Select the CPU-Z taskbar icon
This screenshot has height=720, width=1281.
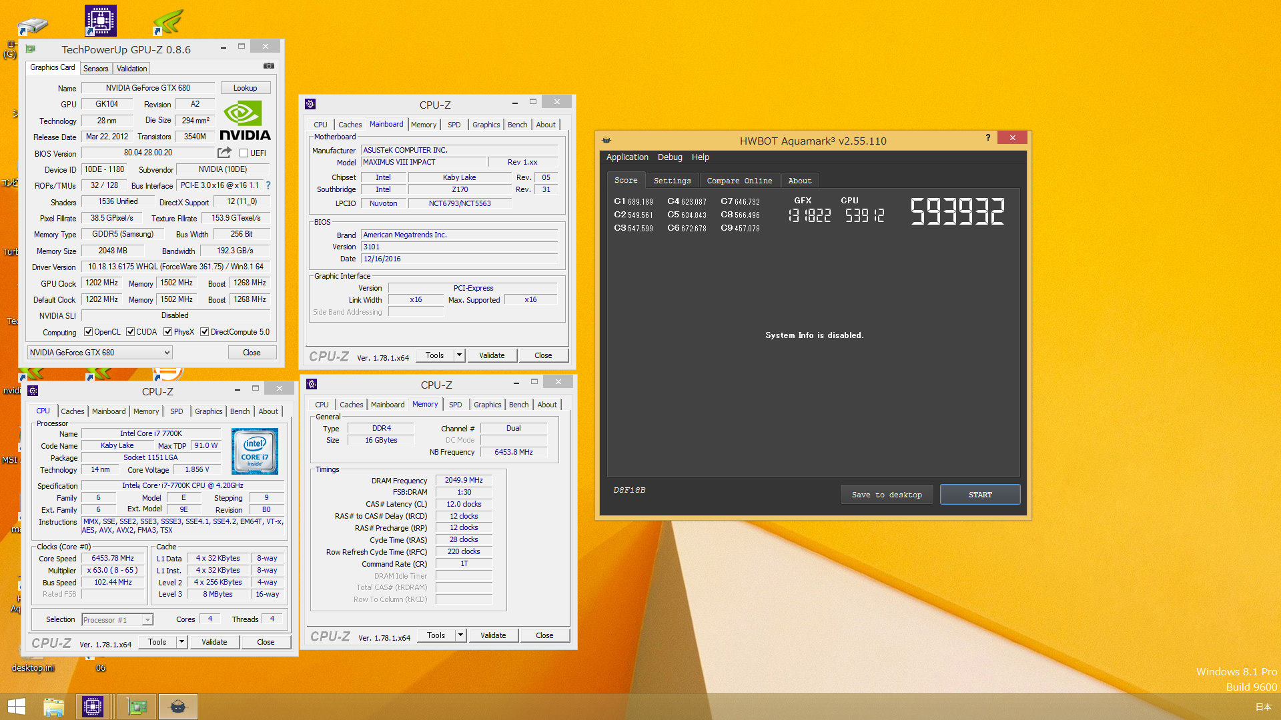pyautogui.click(x=92, y=707)
